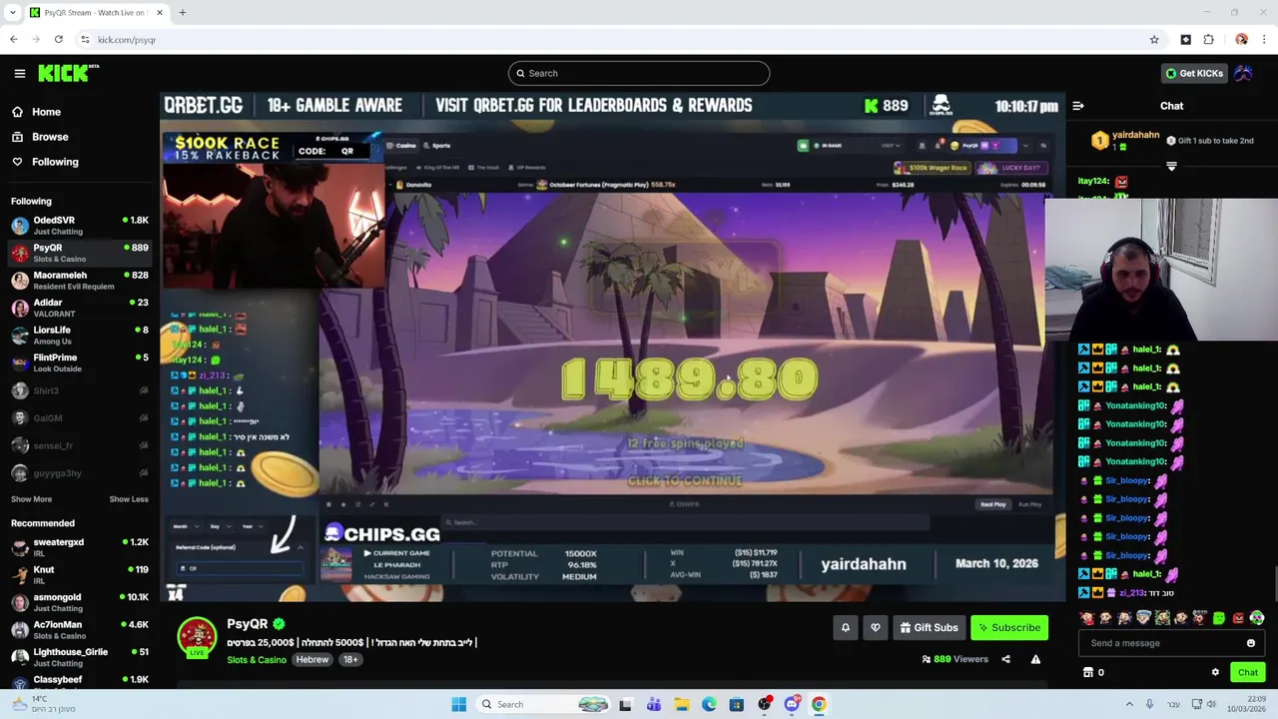
Task: Go back in browser
Action: coord(13,39)
